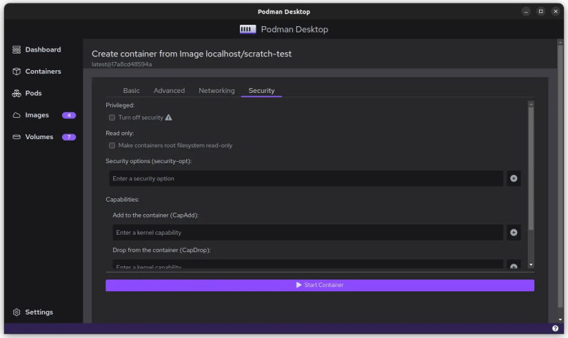Focus the security option input field
The image size is (568, 338).
(x=306, y=178)
